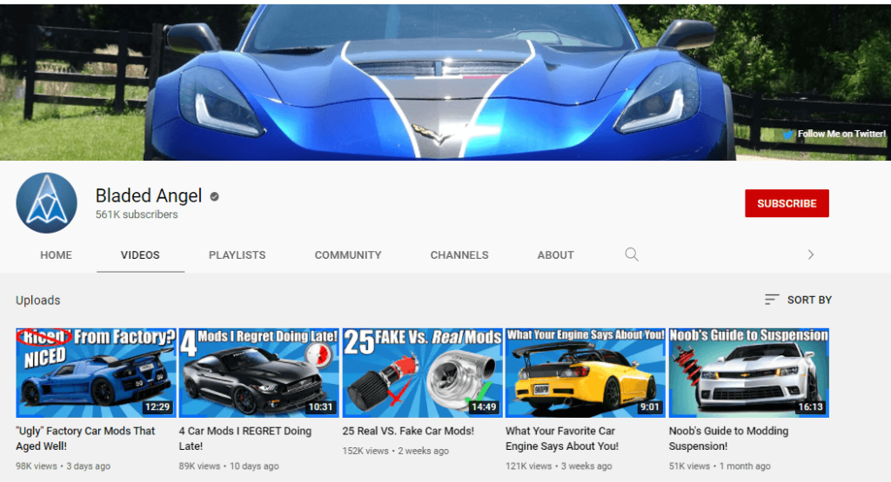The image size is (891, 482).
Task: Switch to the HOME tab
Action: 56,255
